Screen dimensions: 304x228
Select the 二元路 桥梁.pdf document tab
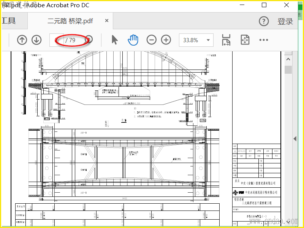(70, 21)
